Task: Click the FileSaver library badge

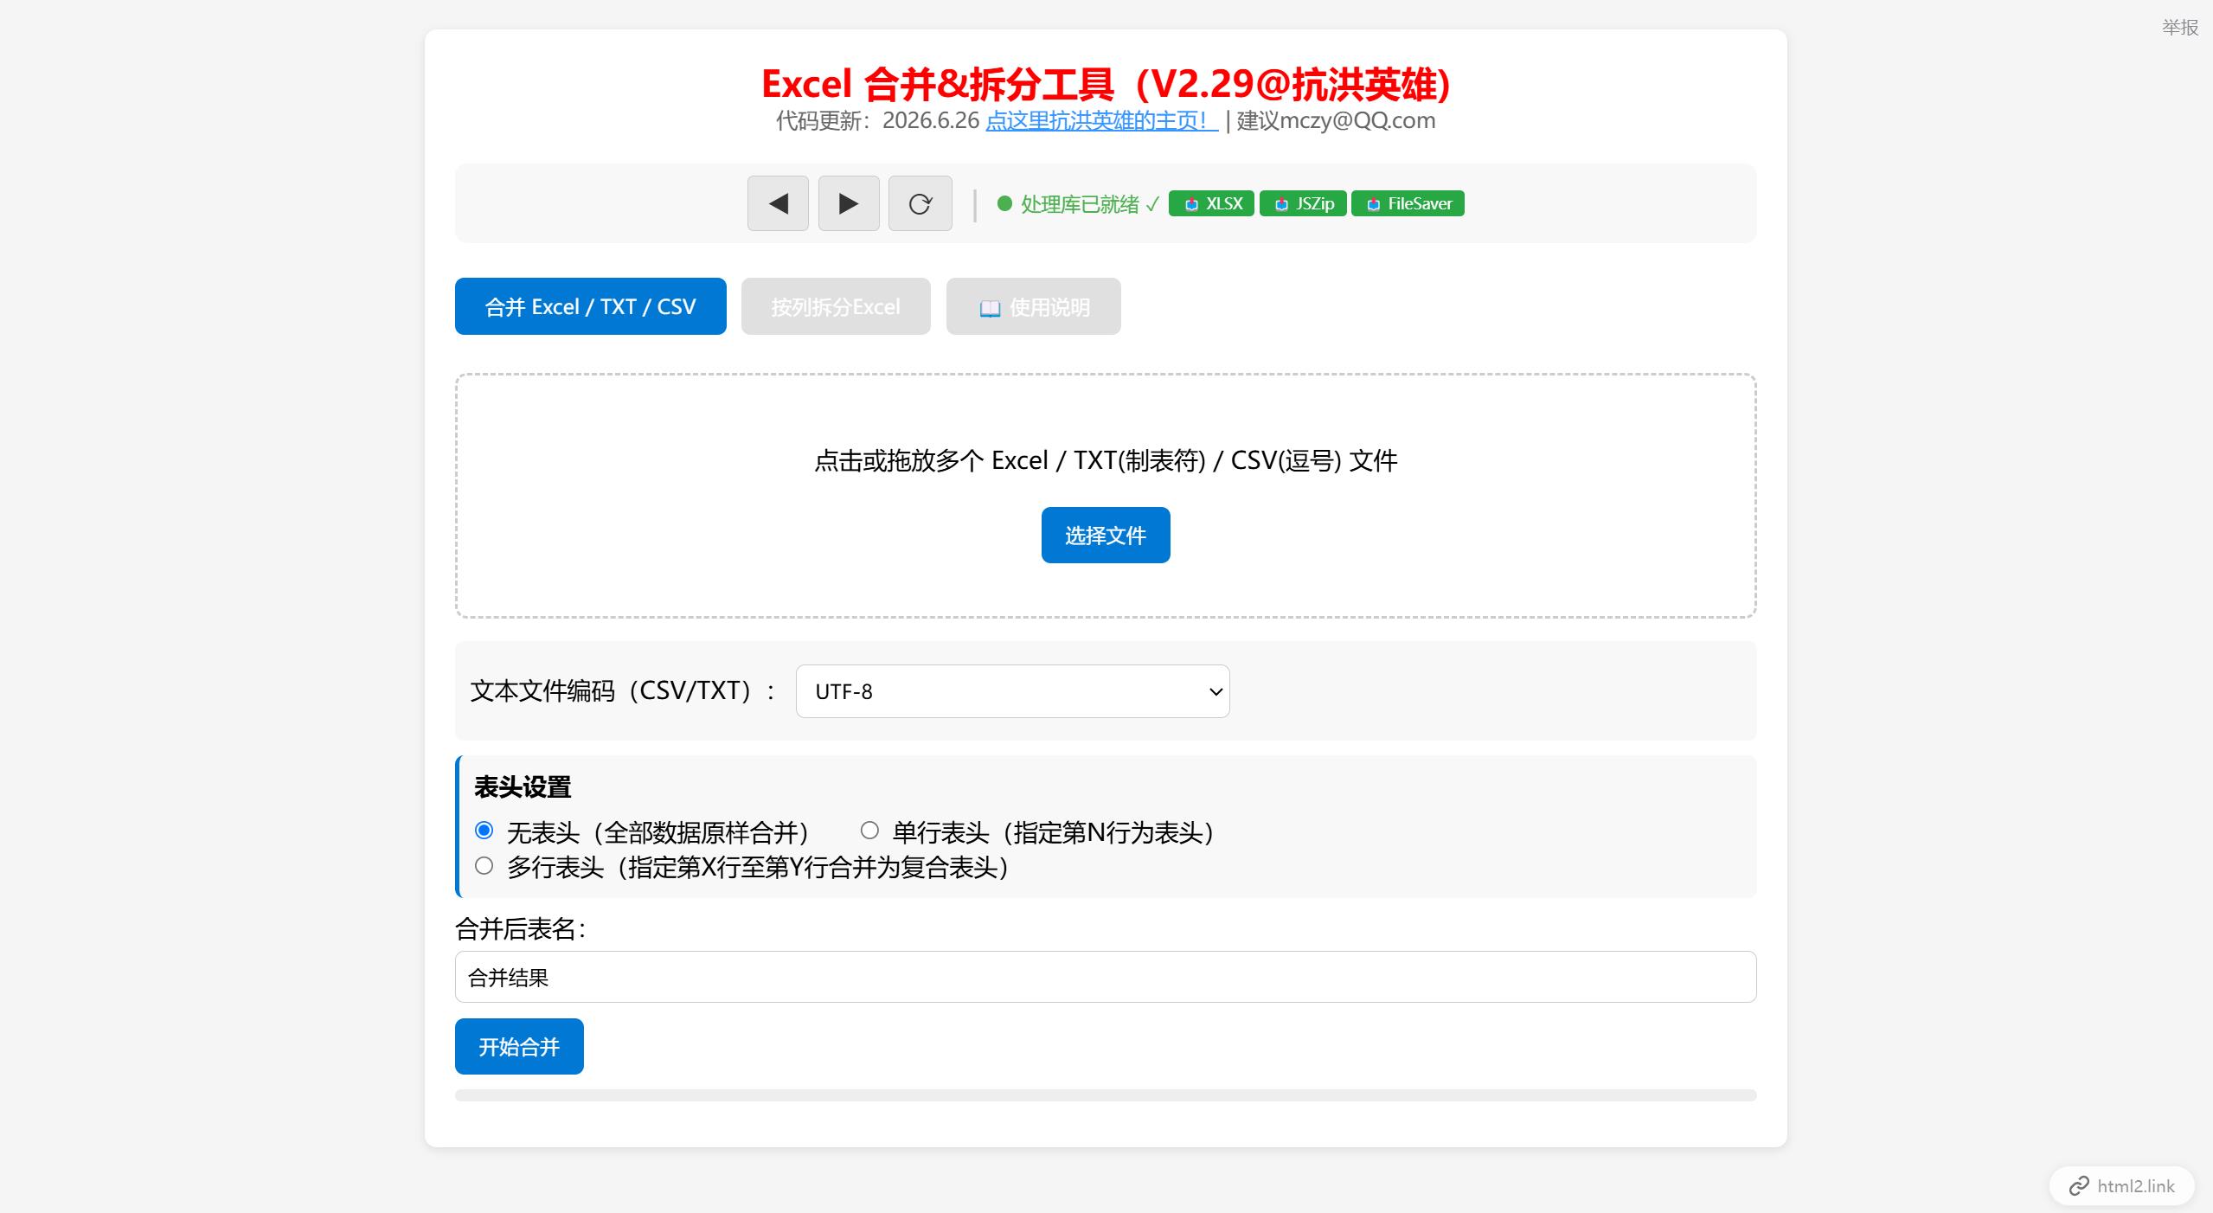Action: click(x=1408, y=203)
